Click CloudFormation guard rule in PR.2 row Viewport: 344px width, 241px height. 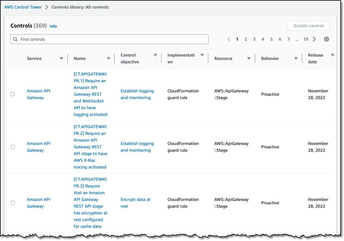183,147
